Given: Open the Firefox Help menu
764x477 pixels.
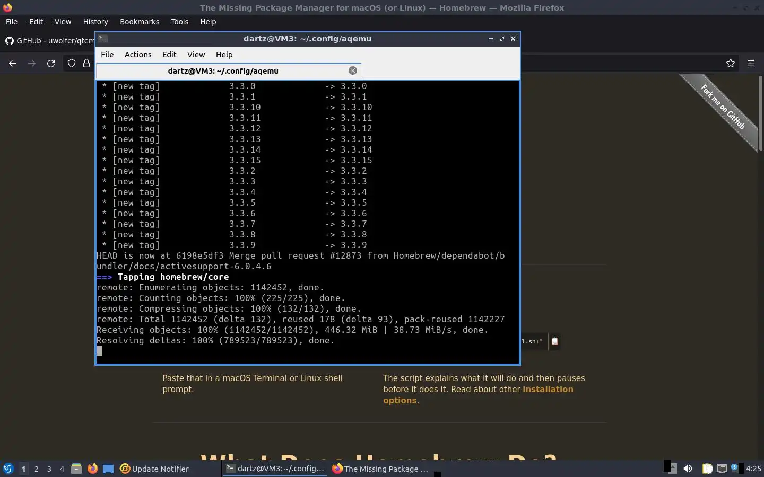Looking at the screenshot, I should [208, 22].
